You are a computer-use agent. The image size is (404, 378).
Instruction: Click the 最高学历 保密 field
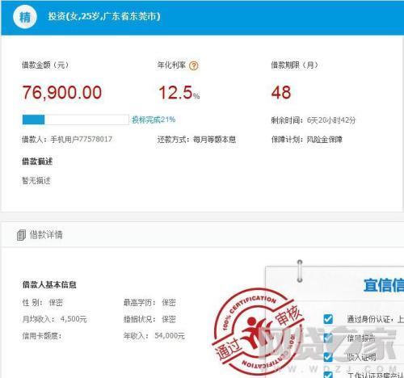(149, 303)
